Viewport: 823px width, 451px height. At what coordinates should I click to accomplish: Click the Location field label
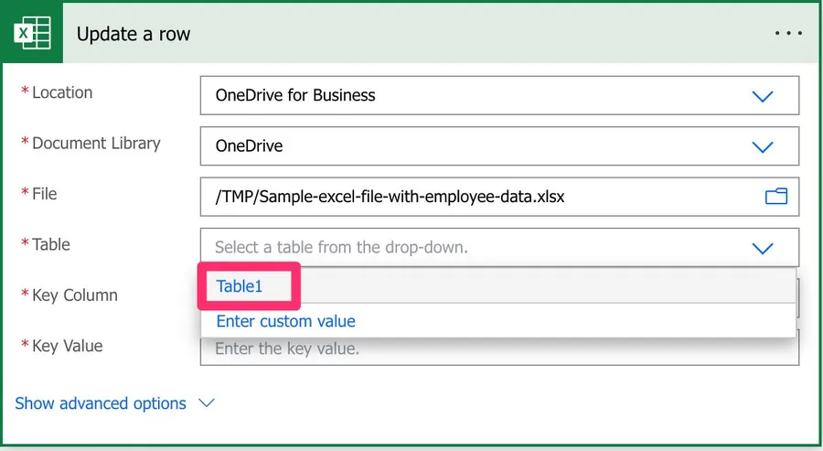(62, 92)
